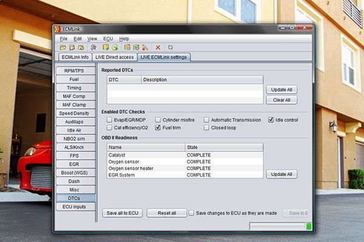This screenshot has height=242, width=364.
Task: Click the DTC column header
Action: 124,80
